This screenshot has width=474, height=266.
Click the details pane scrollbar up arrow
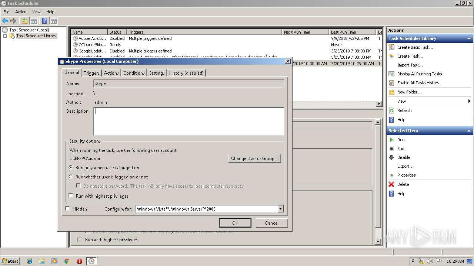point(378,122)
